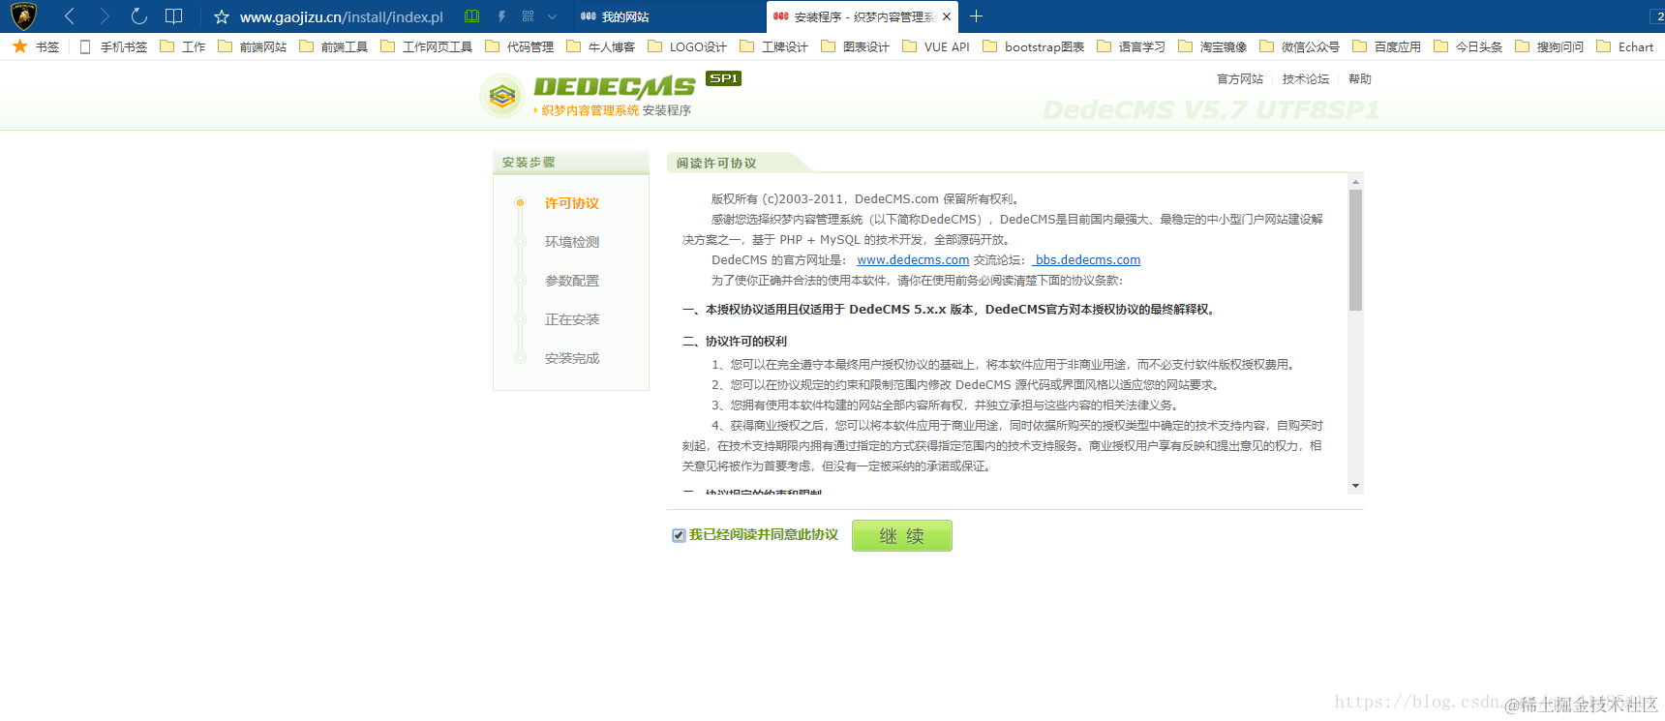Open the 百度应用 bookmark folder

coord(1387,46)
